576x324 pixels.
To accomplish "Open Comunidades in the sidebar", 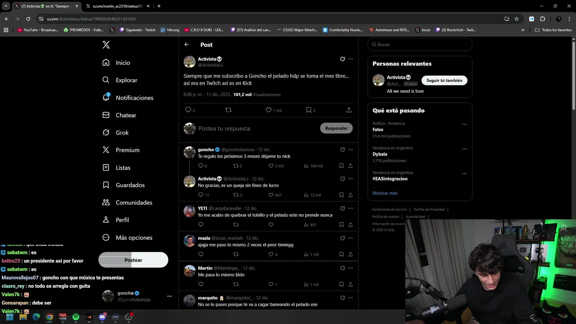I will [127, 202].
